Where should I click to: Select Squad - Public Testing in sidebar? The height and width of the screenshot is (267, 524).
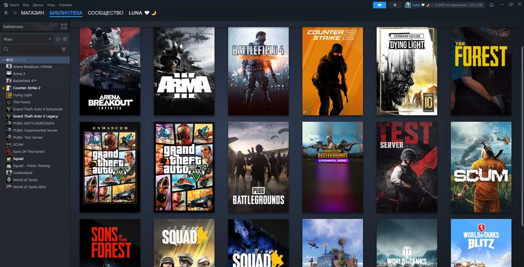pyautogui.click(x=31, y=166)
